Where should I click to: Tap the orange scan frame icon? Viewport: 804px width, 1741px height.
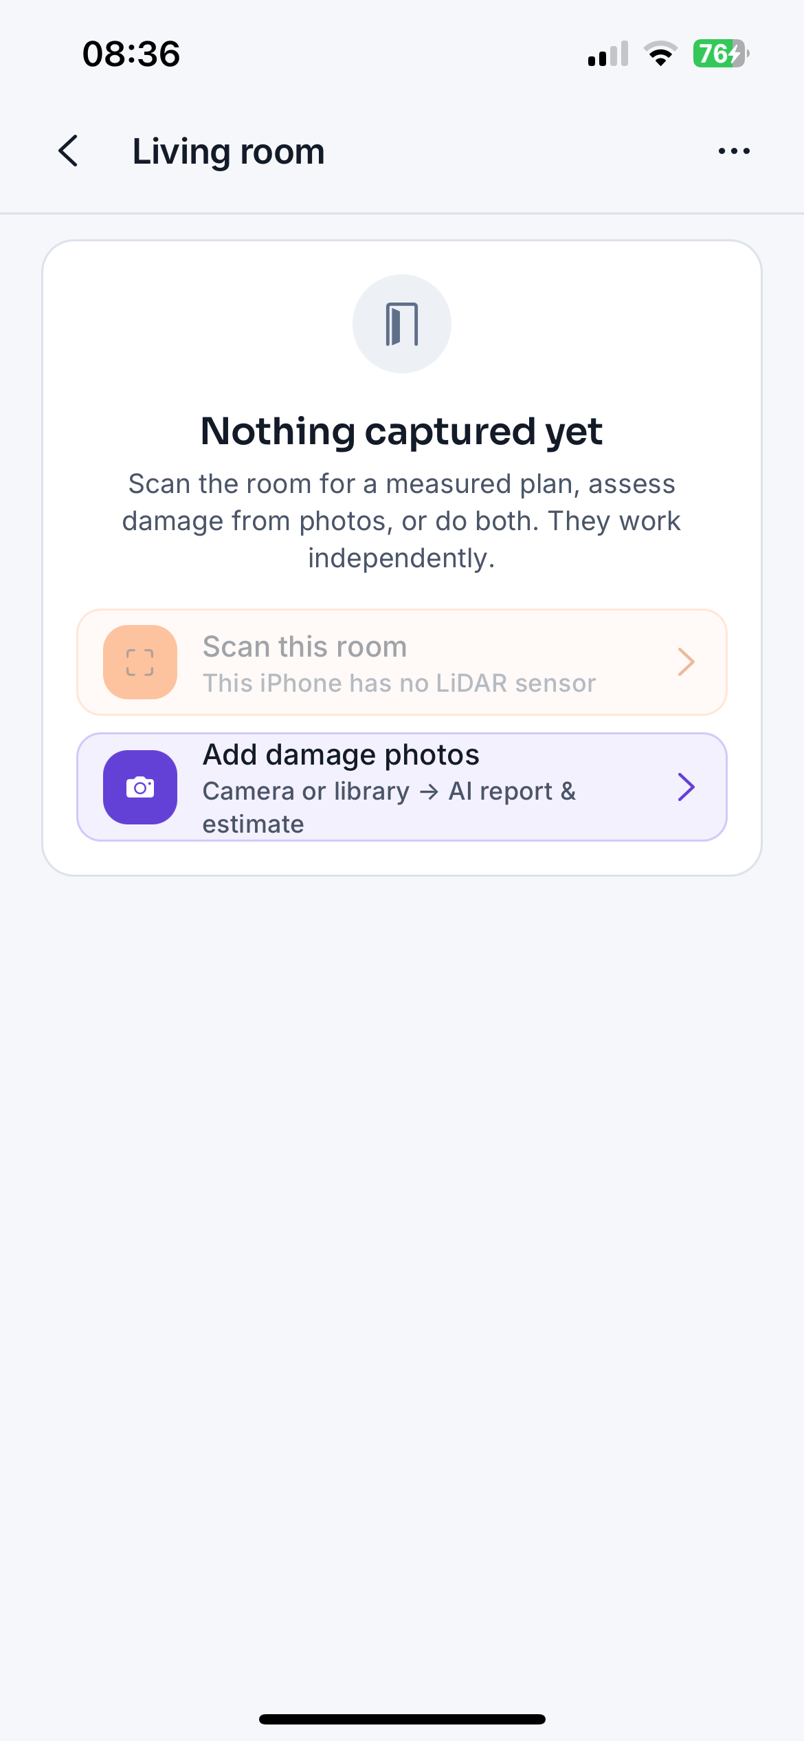pyautogui.click(x=140, y=662)
